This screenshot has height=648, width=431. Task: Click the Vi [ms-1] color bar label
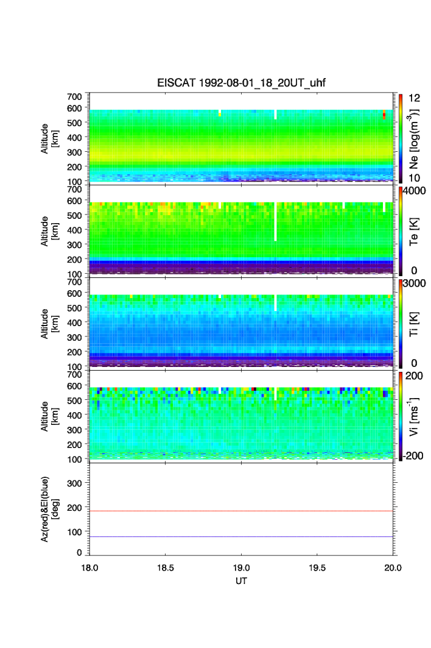coord(414,416)
